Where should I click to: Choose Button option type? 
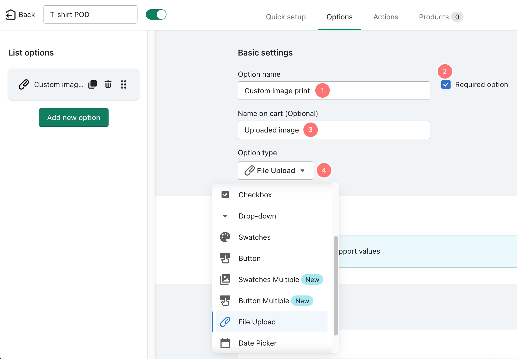coord(272,258)
